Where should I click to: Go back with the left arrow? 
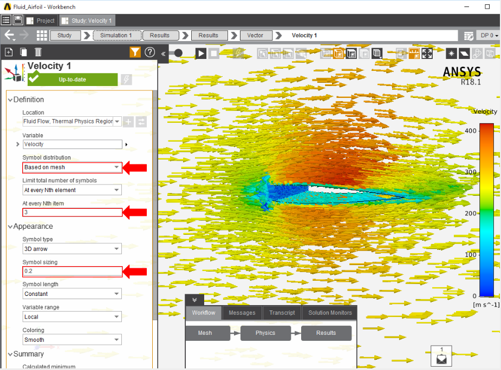10,35
